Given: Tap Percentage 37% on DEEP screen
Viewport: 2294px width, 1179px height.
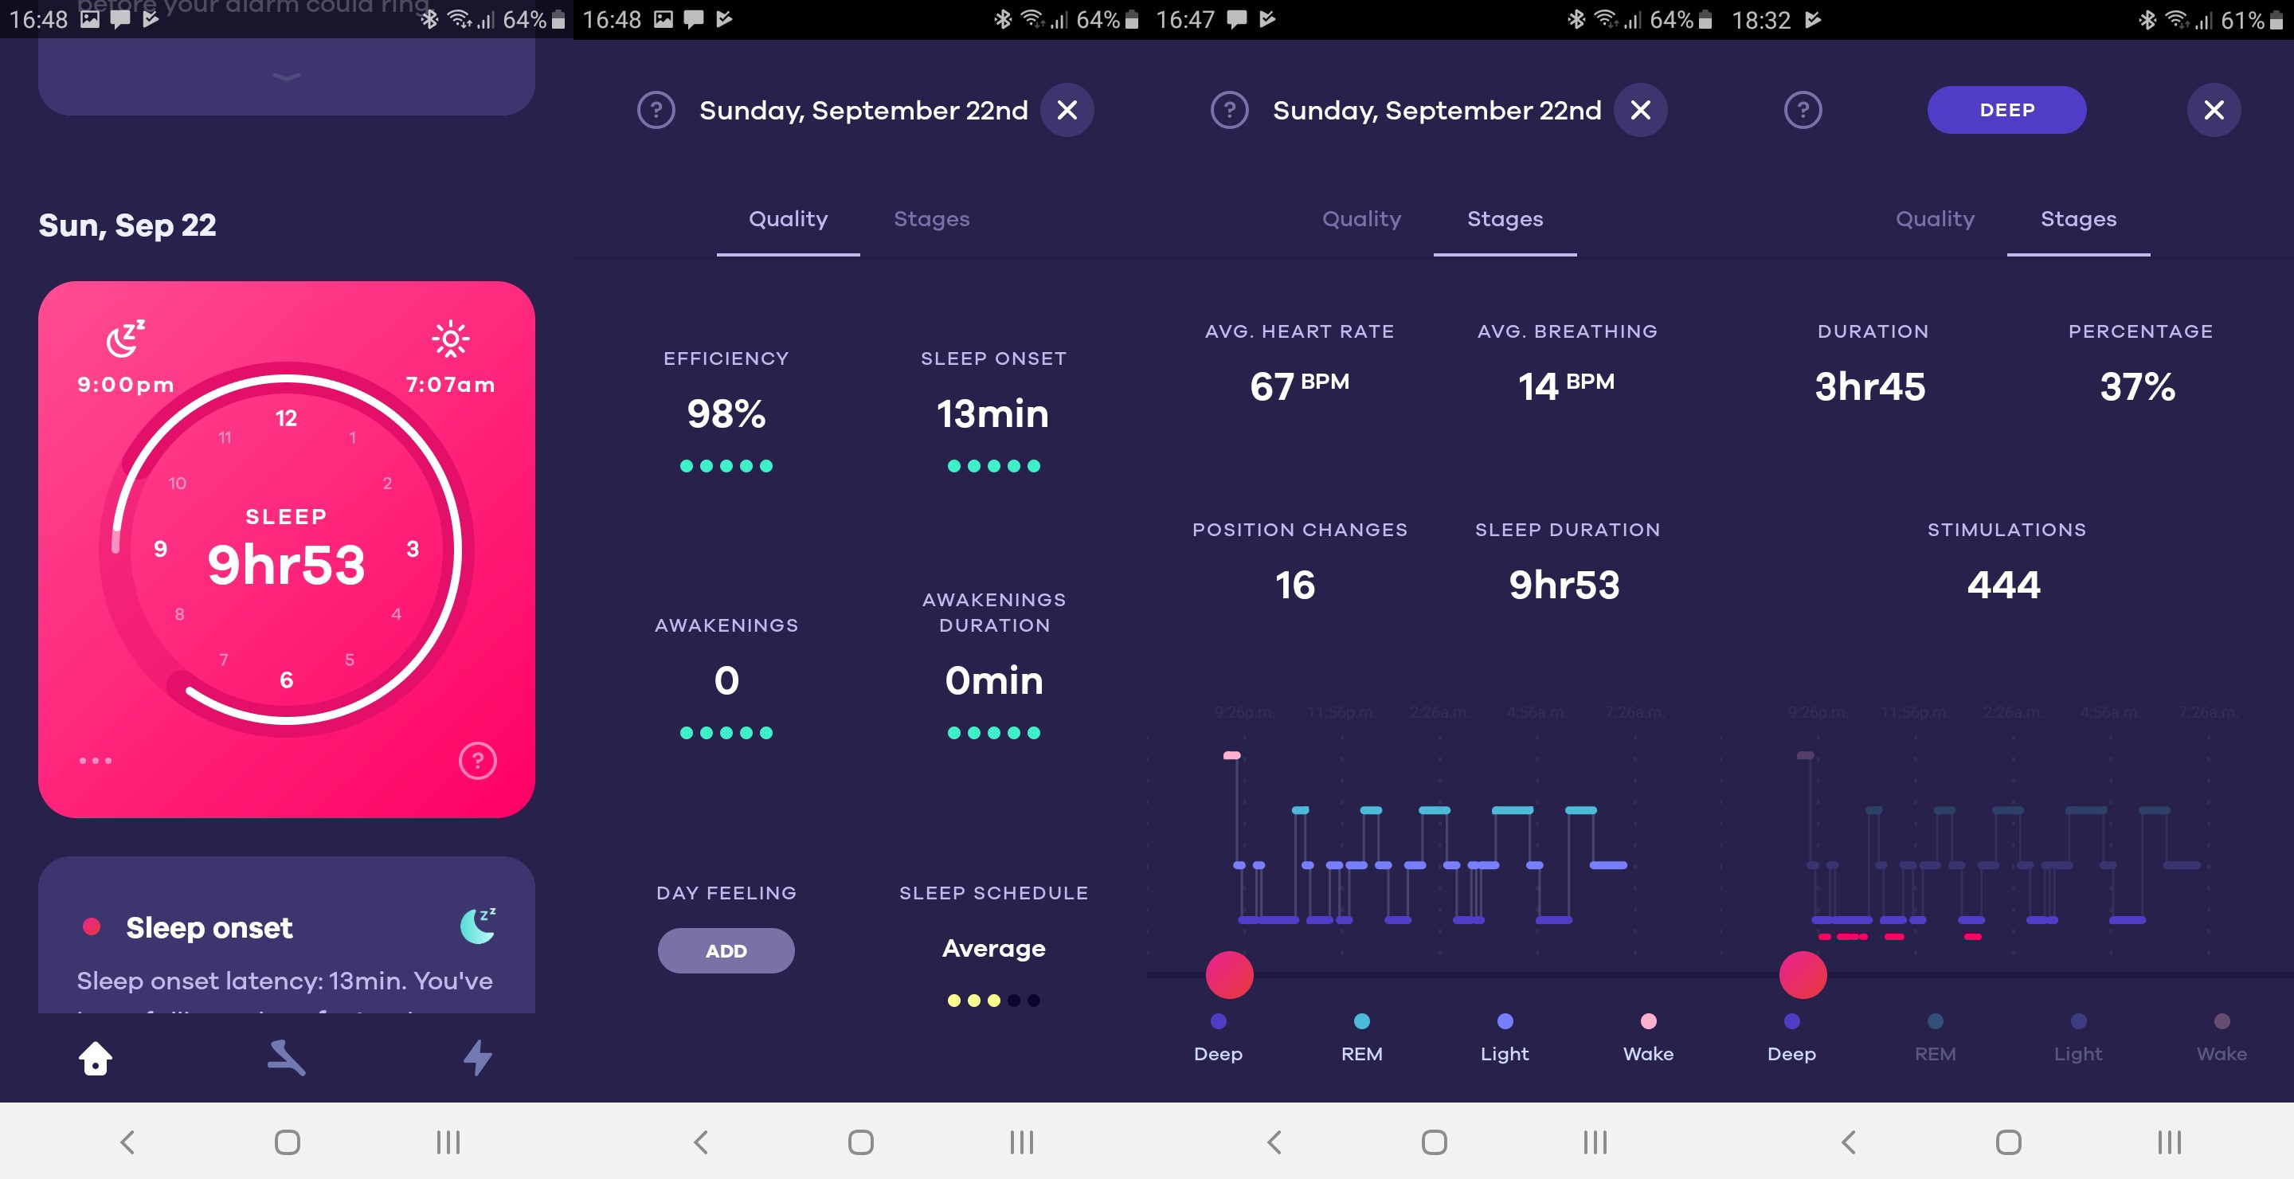Looking at the screenshot, I should coord(2137,386).
